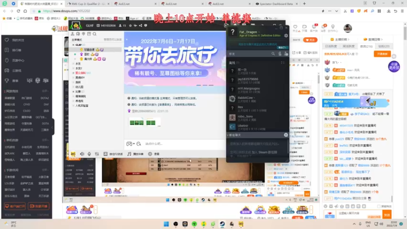Click the location pin icon in YY toolbar
407x229 pixels.
[x=83, y=34]
